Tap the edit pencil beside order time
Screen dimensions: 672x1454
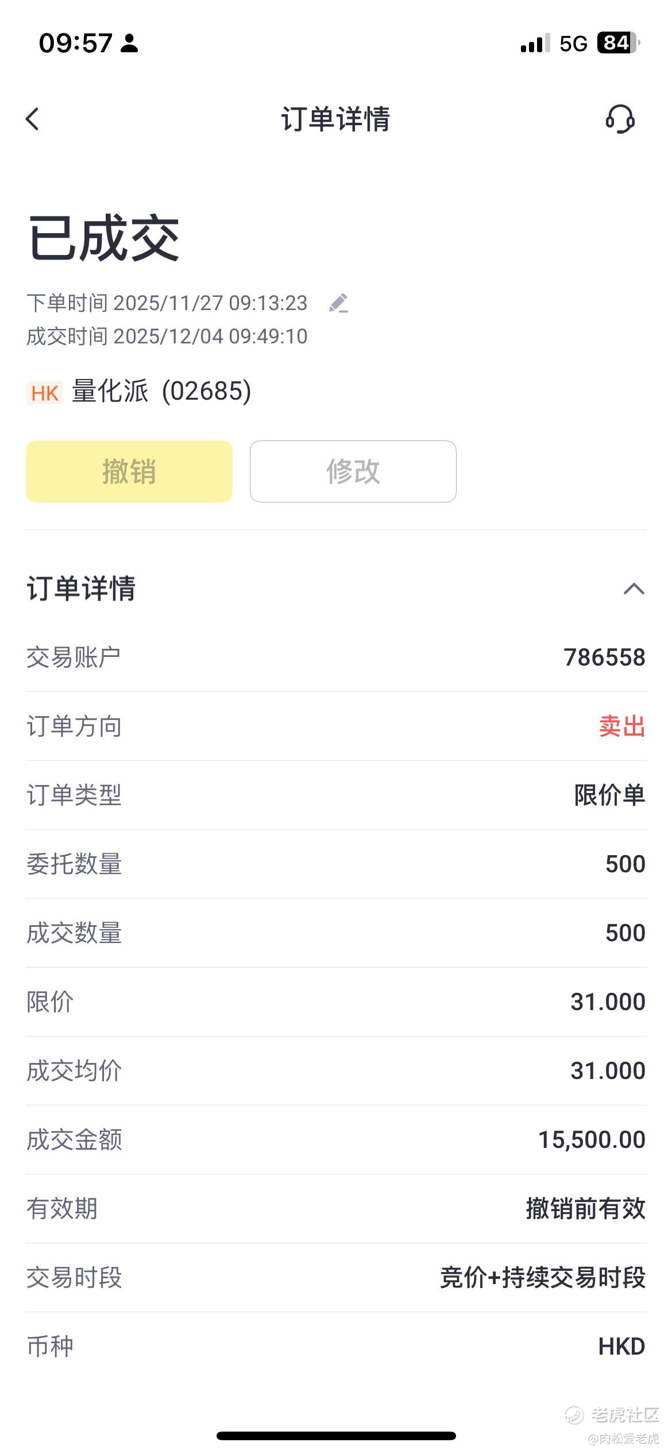(338, 303)
